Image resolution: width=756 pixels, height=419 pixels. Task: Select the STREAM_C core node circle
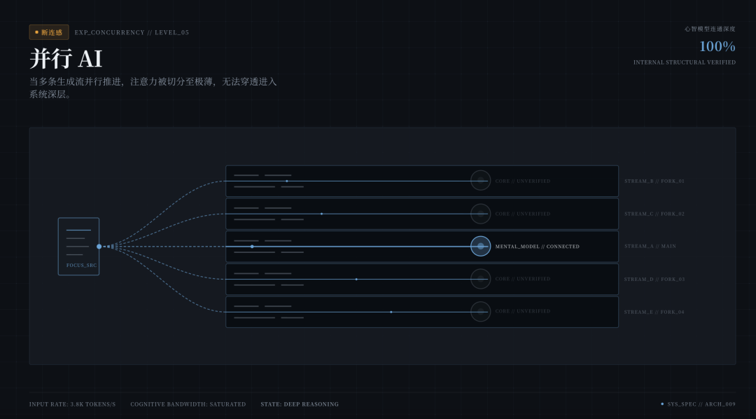480,214
